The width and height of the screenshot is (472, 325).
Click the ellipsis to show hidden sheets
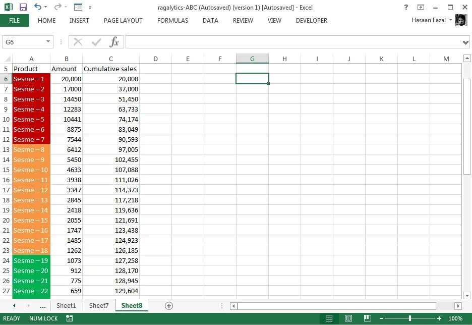43,306
